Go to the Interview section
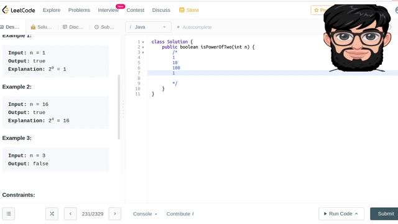Screen dimensions: 398x224 pyautogui.click(x=108, y=10)
